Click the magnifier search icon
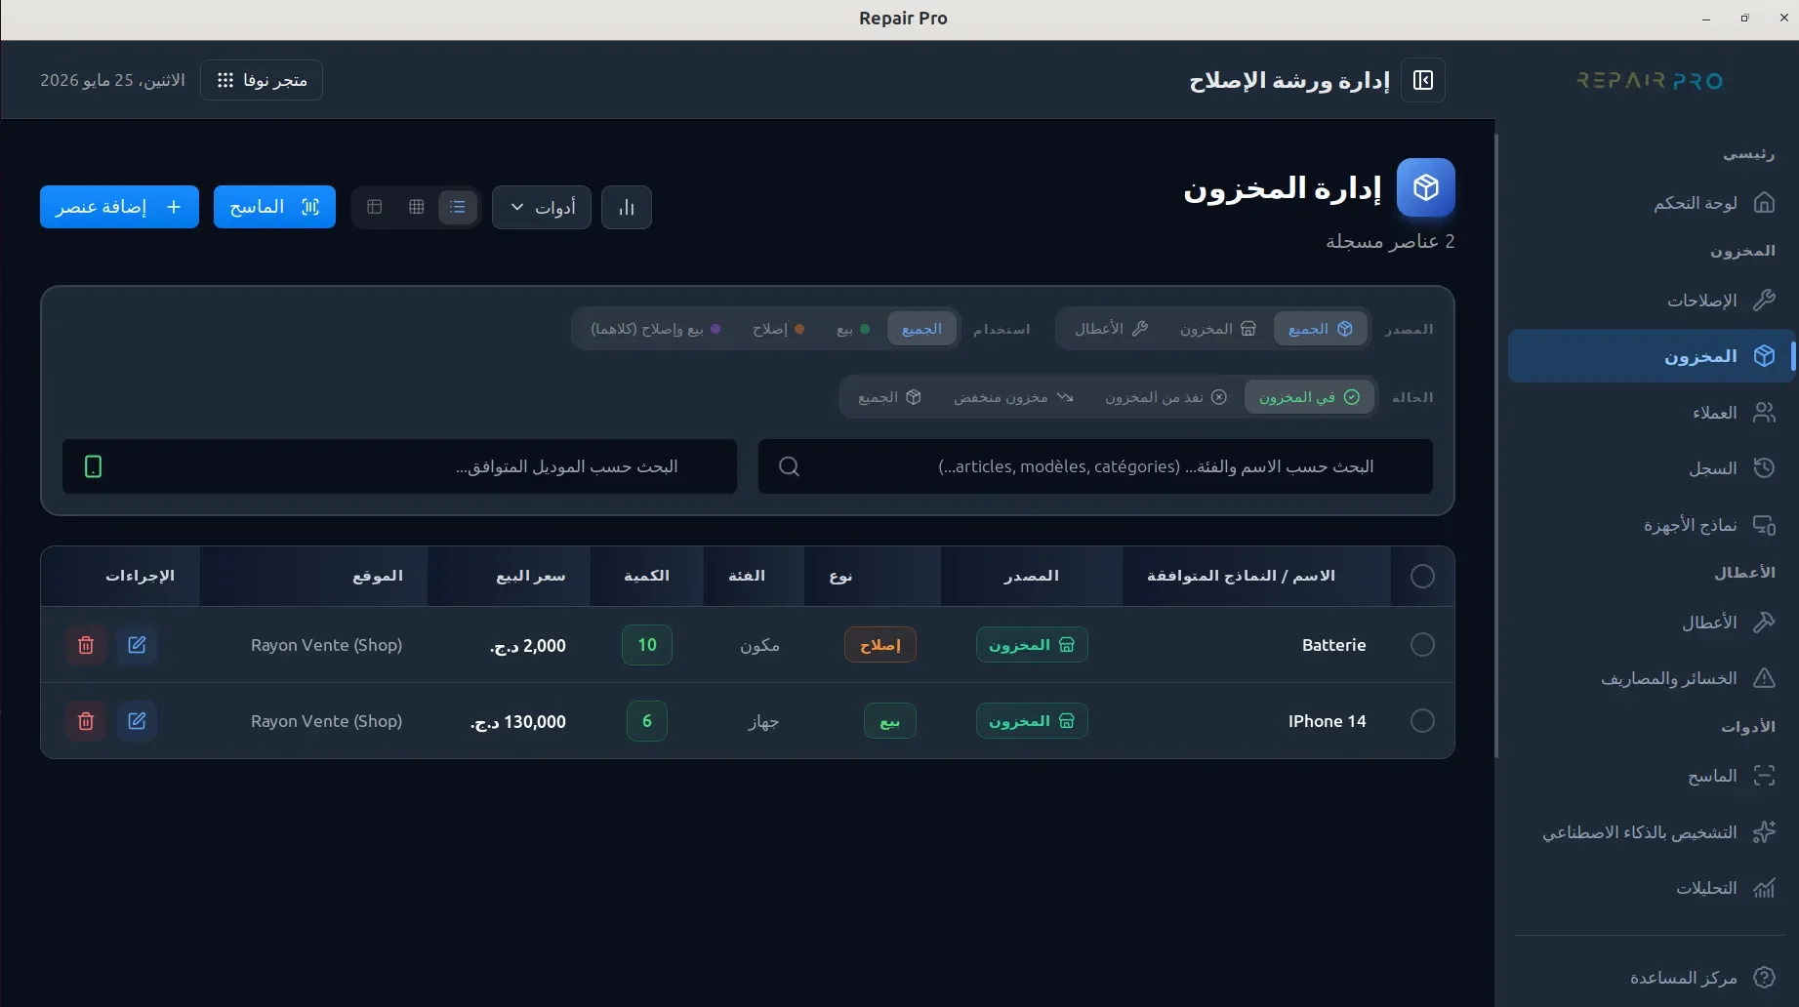 pos(789,466)
